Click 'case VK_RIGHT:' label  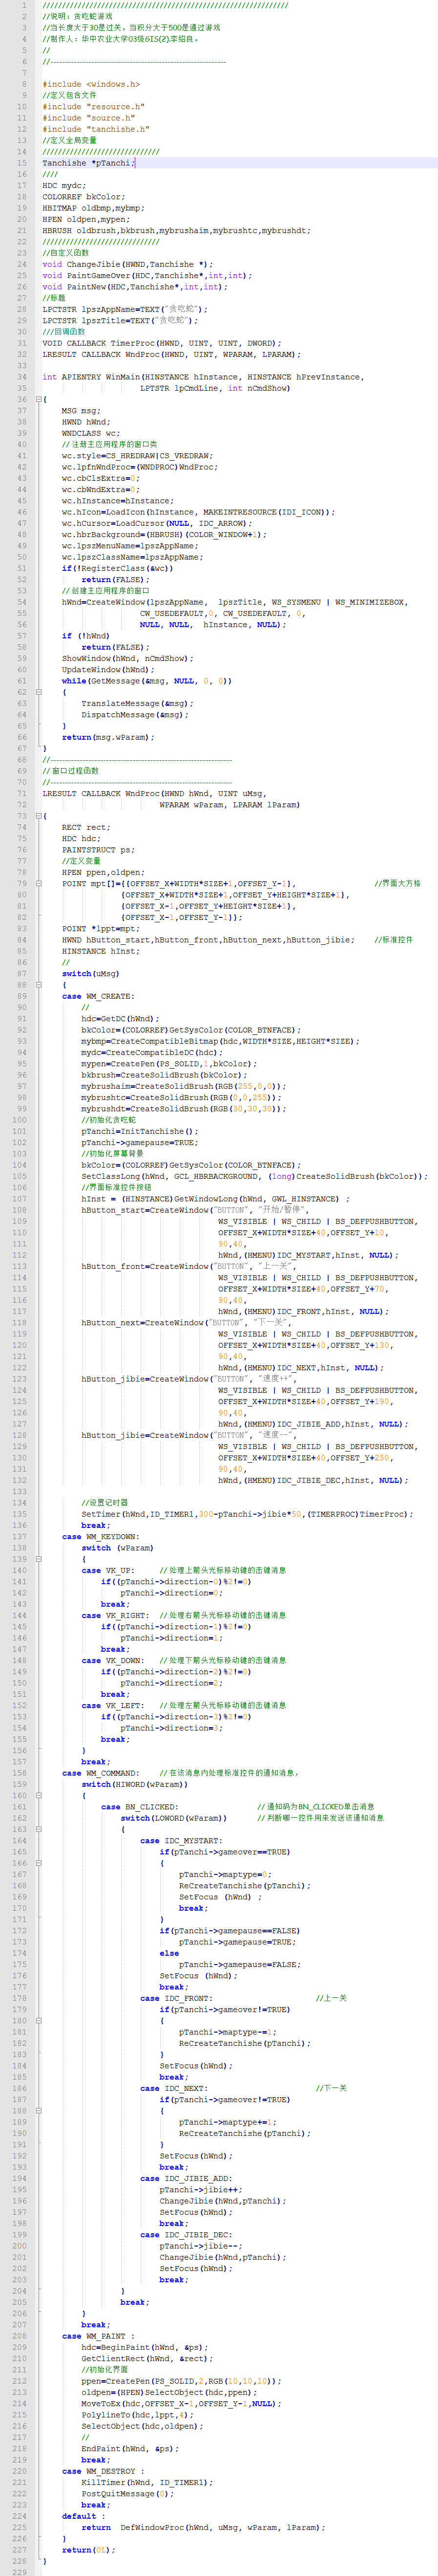pos(115,1615)
